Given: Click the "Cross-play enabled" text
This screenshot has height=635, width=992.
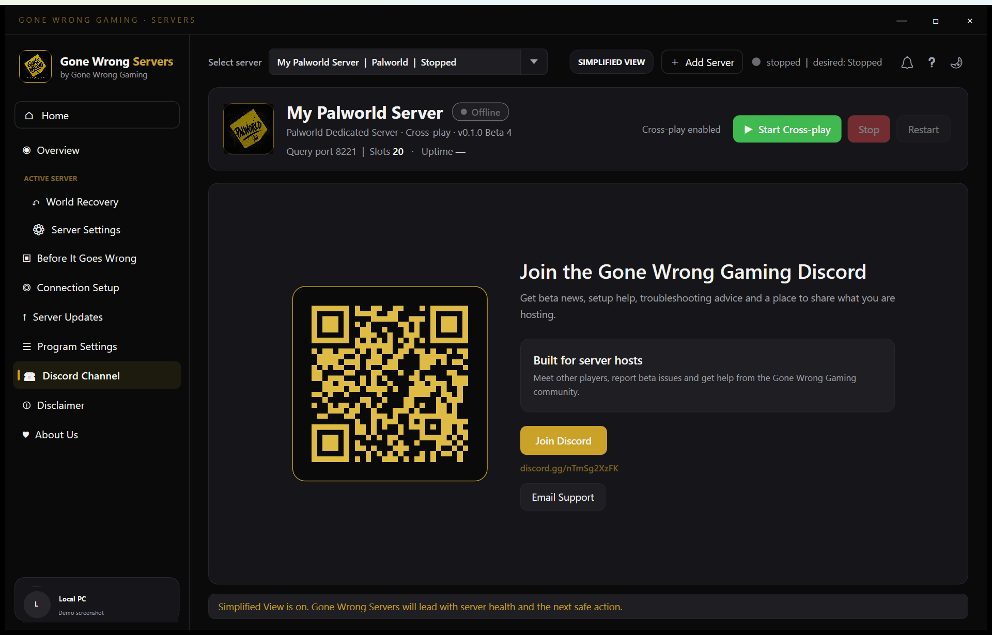Looking at the screenshot, I should (681, 130).
